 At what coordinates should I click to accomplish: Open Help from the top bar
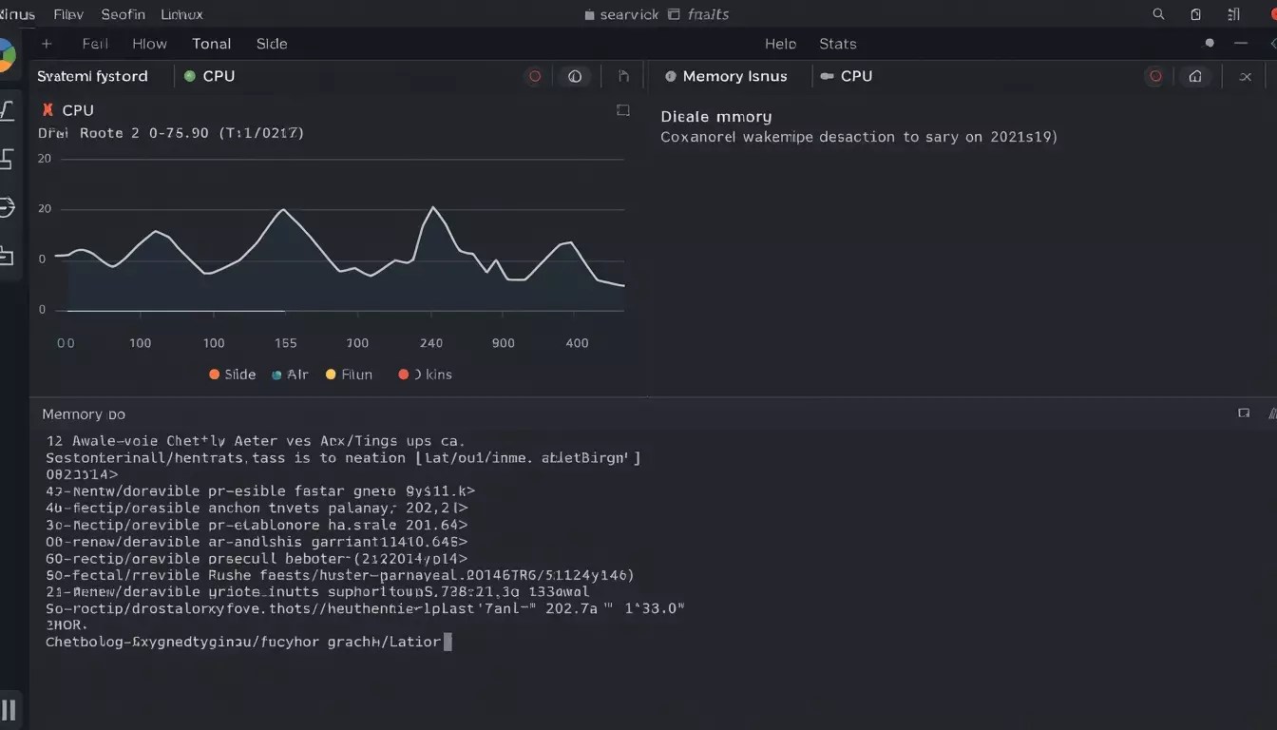(780, 44)
